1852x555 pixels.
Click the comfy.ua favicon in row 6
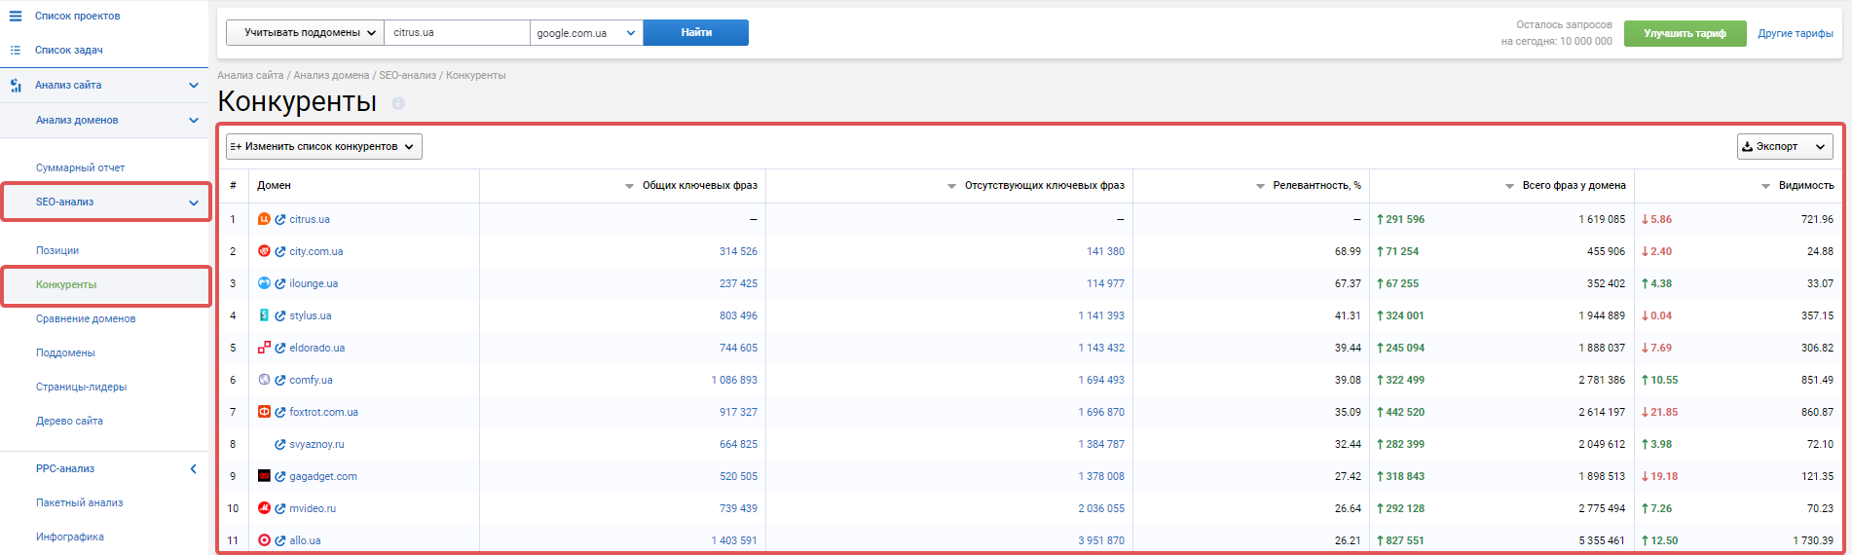coord(264,380)
